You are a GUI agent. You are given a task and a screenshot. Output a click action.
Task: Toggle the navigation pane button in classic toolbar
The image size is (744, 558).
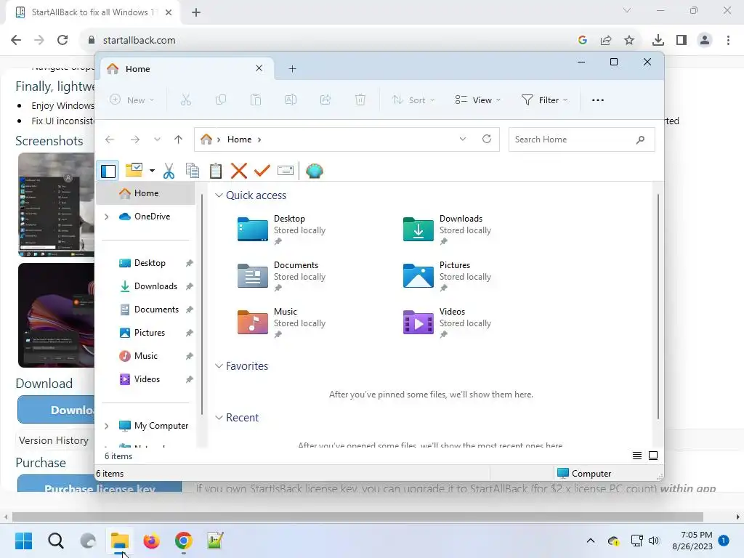[108, 171]
